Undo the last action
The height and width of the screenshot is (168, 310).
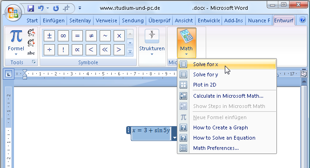pos(40,8)
